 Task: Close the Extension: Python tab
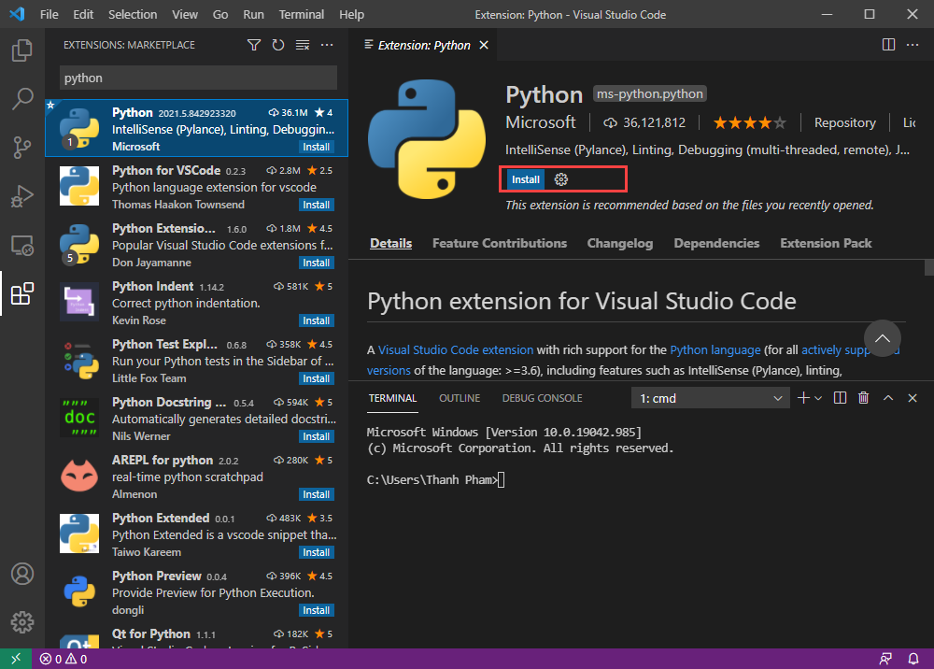(x=484, y=45)
